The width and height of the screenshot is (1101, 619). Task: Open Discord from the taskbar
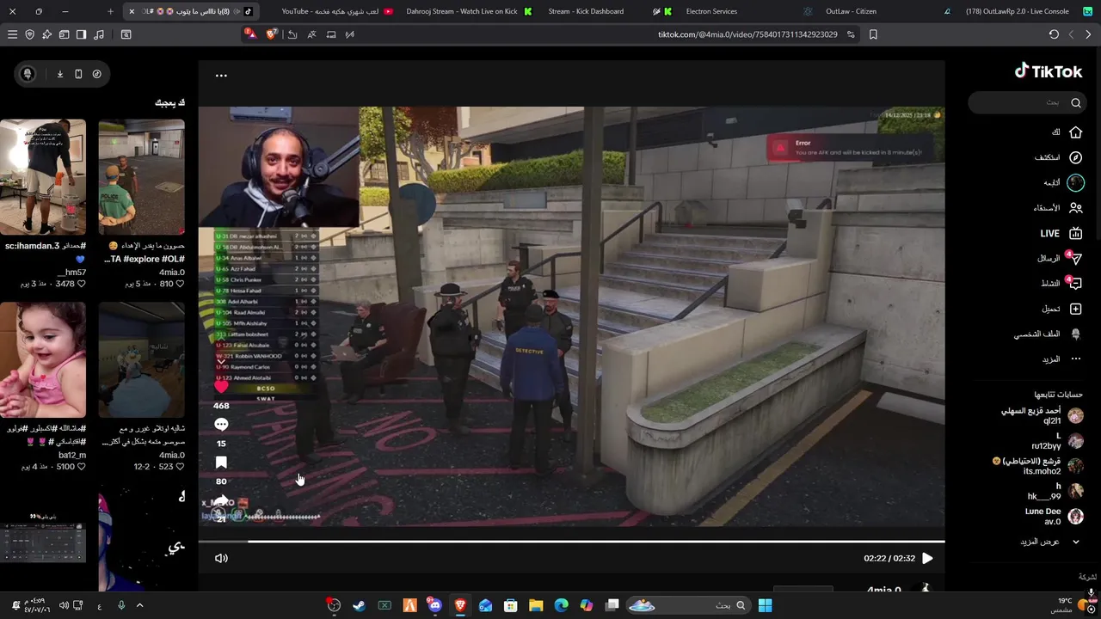pos(434,605)
